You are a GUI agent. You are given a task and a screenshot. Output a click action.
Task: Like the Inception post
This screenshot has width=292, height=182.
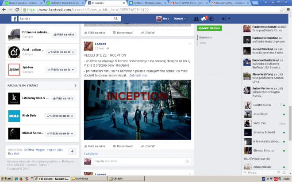tap(95, 146)
